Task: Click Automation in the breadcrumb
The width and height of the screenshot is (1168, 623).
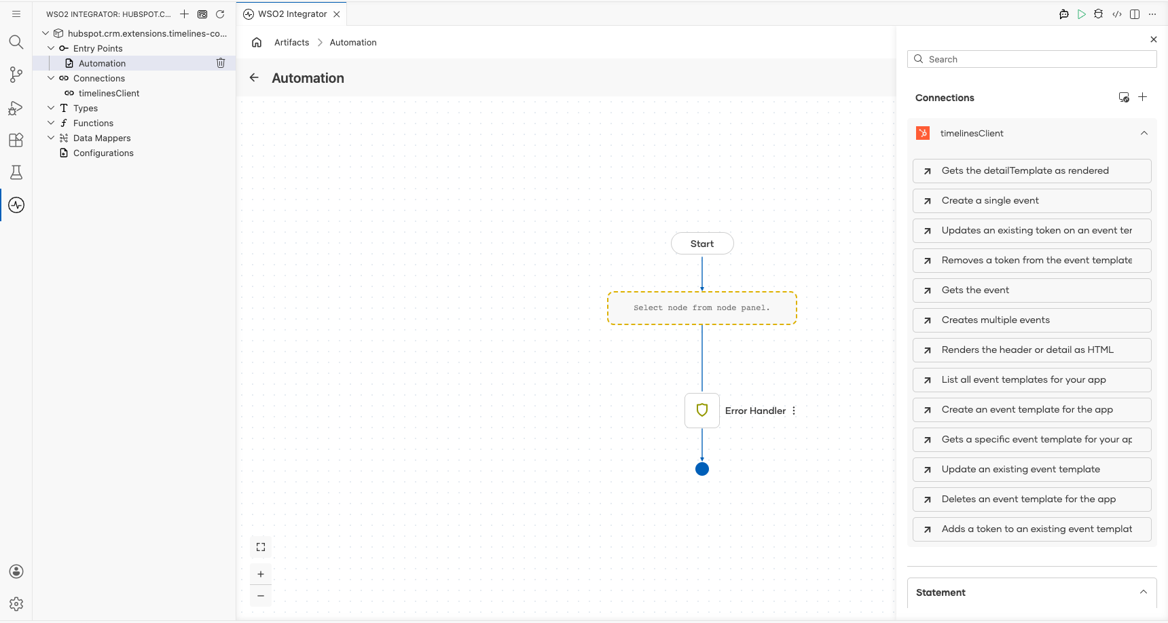Action: (353, 42)
